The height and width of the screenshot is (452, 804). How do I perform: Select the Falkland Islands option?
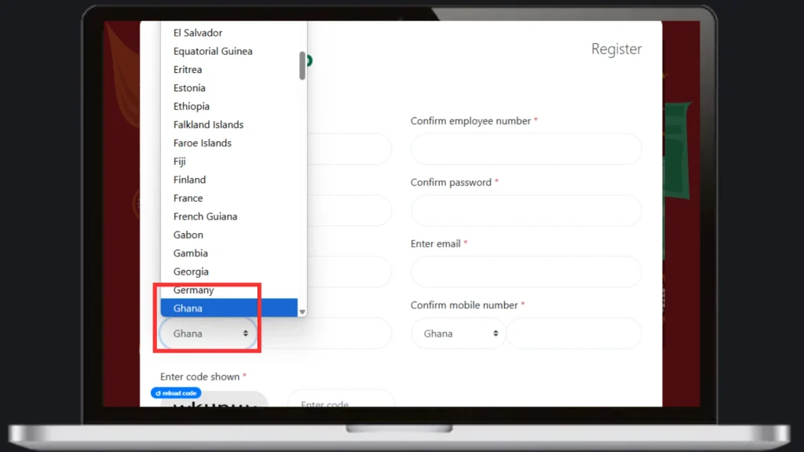coord(208,125)
